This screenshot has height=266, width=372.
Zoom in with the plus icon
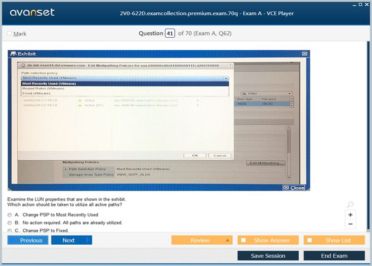pyautogui.click(x=350, y=215)
